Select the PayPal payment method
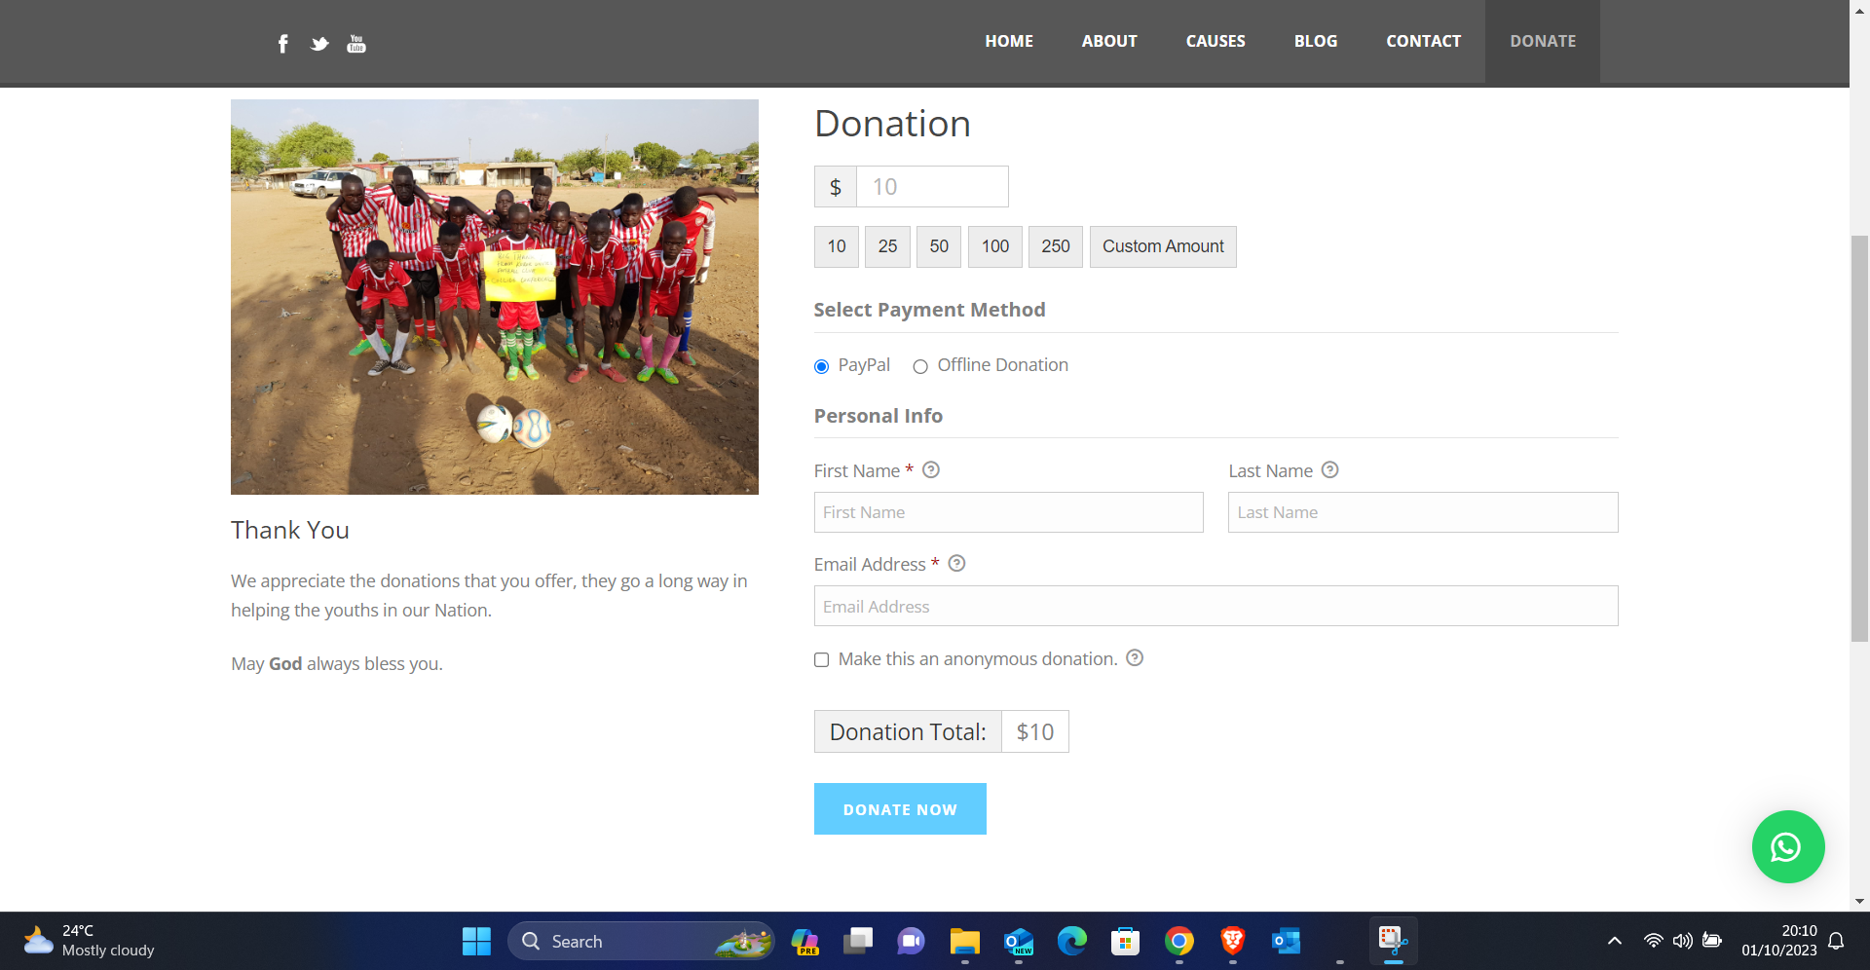Viewport: 1870px width, 970px height. (x=822, y=366)
